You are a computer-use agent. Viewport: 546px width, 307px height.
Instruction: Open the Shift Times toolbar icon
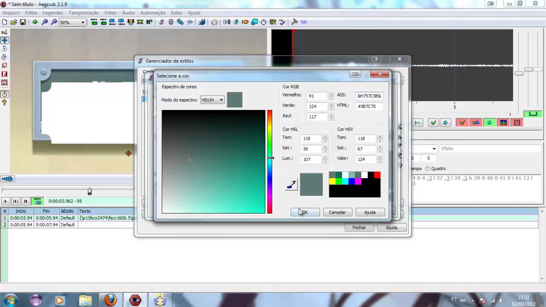click(x=227, y=22)
